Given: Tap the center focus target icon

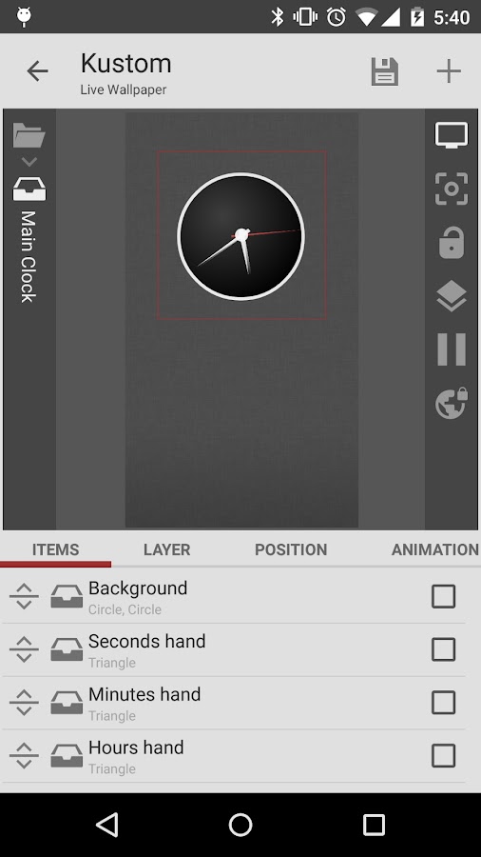Looking at the screenshot, I should coord(451,189).
